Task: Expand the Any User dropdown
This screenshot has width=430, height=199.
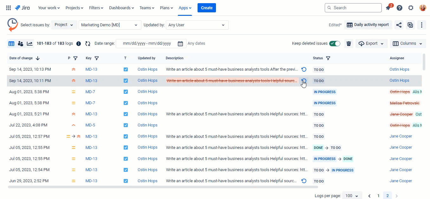Action: pos(197,25)
